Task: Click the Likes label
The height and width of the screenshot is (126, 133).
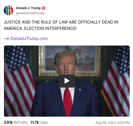Action: coord(44,122)
